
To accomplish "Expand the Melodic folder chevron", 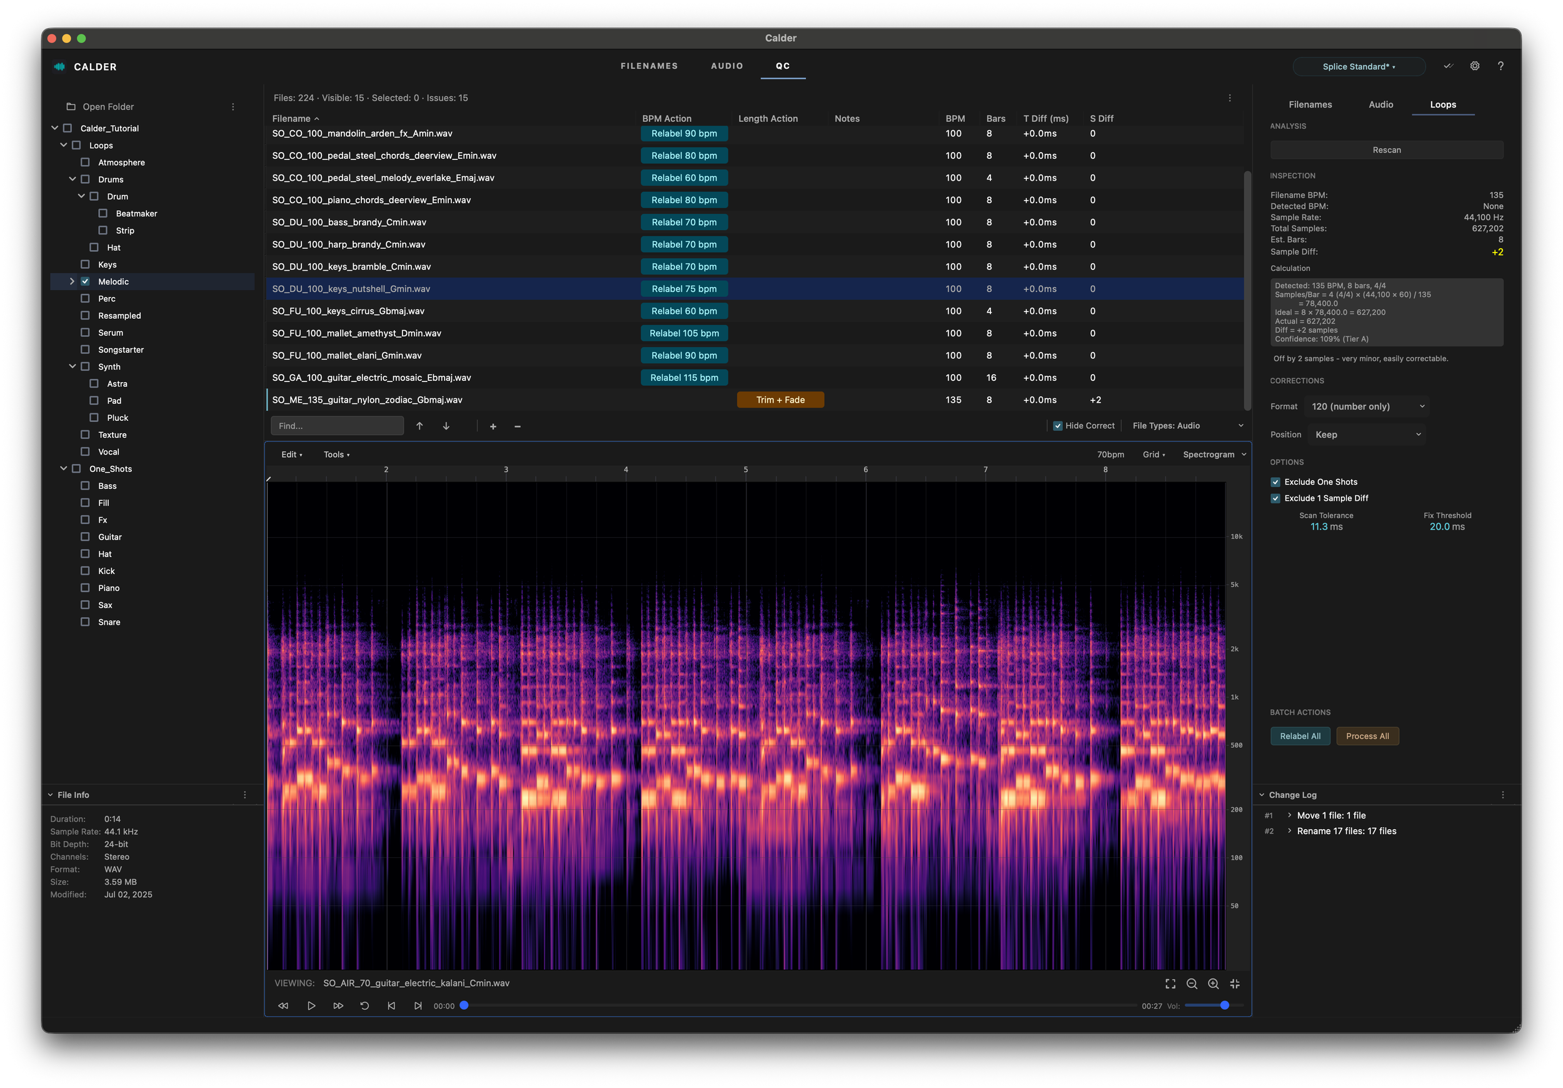I will (72, 281).
